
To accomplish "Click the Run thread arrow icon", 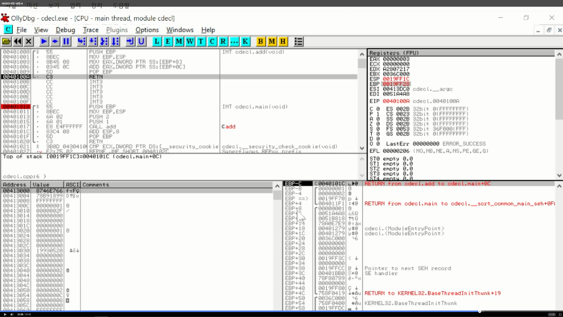I will tap(55, 41).
